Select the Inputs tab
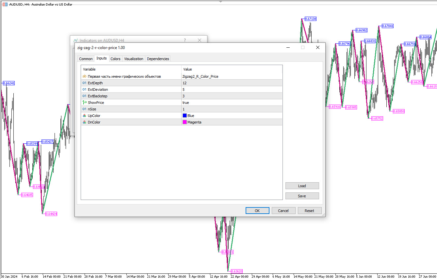Image resolution: width=437 pixels, height=279 pixels. (x=102, y=58)
